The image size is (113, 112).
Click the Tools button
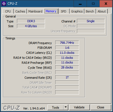pyautogui.click(x=56, y=107)
